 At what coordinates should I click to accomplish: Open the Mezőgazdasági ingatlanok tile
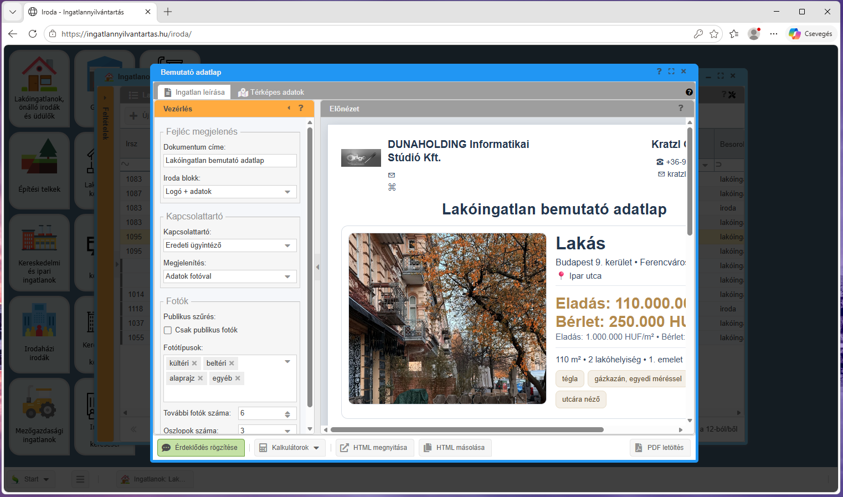click(39, 417)
